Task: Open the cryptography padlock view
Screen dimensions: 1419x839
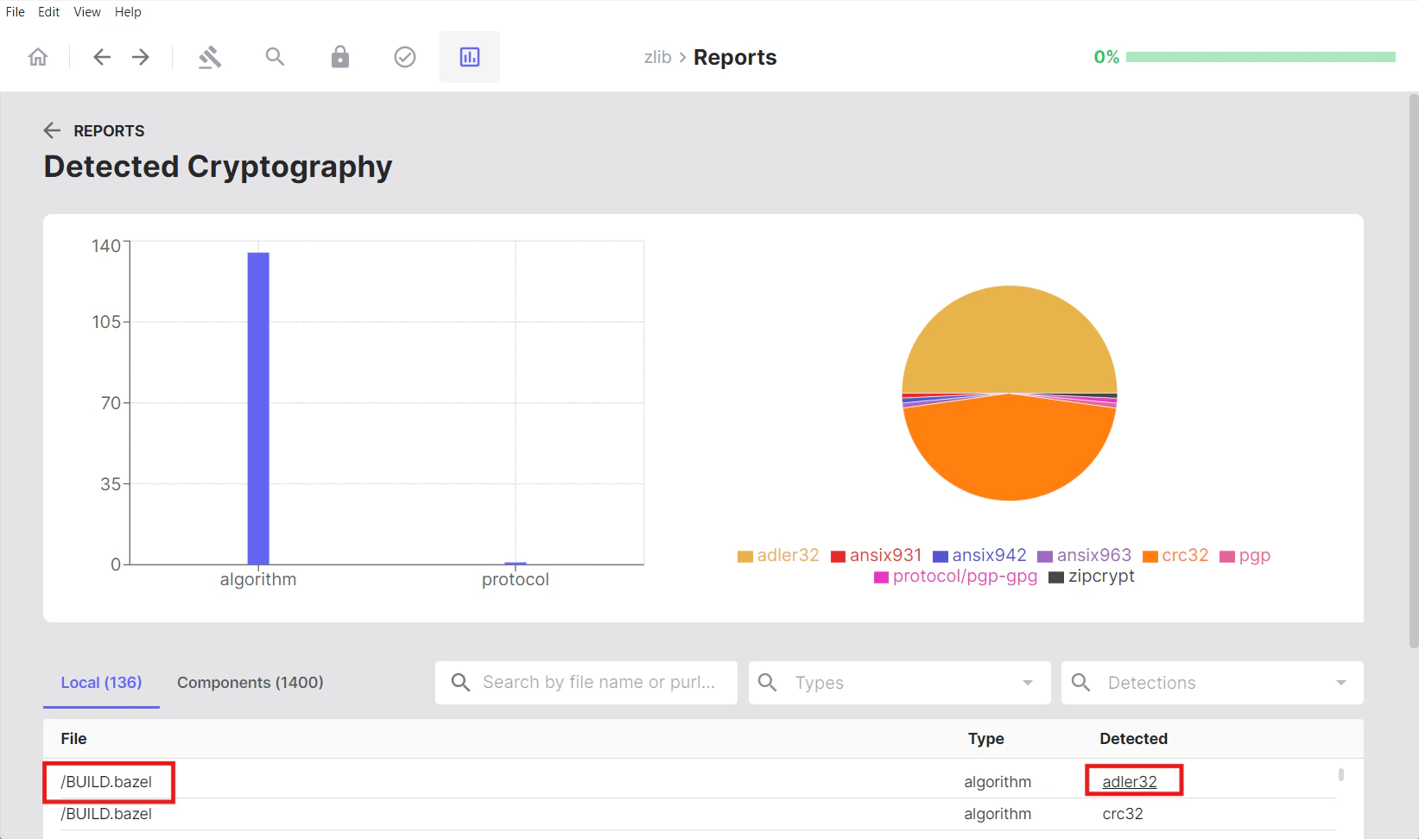Action: click(340, 57)
